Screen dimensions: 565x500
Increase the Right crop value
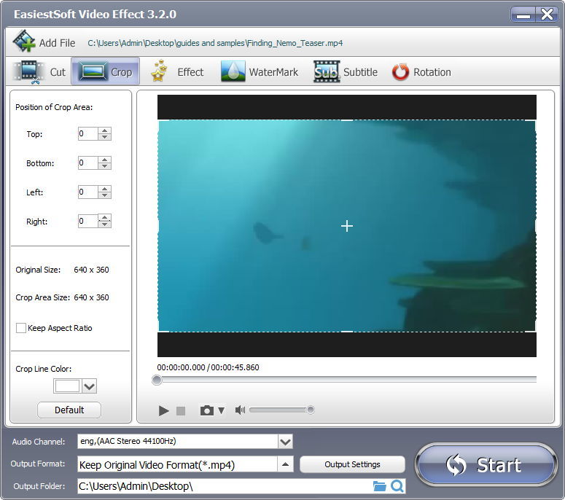tap(104, 218)
